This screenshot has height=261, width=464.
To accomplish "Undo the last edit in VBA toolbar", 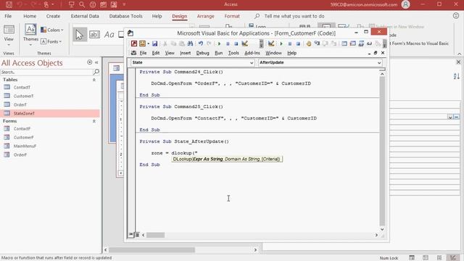I will (x=201, y=43).
